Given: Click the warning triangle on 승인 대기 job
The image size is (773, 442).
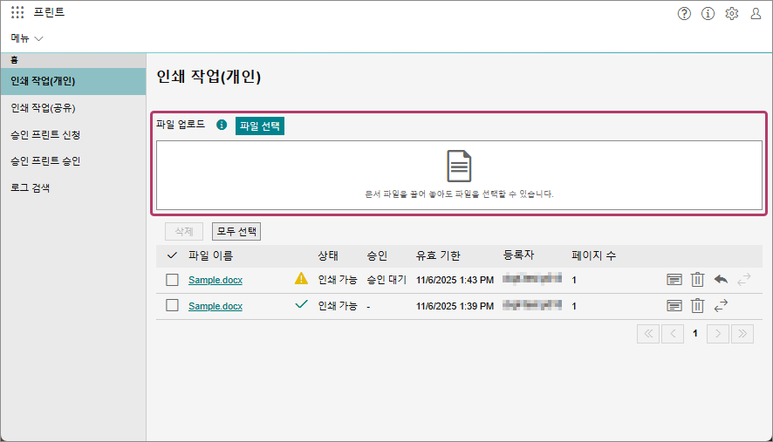Looking at the screenshot, I should tap(301, 279).
